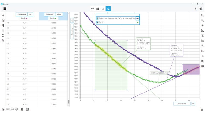Change y-axis µS/cm unit

coord(72,20)
